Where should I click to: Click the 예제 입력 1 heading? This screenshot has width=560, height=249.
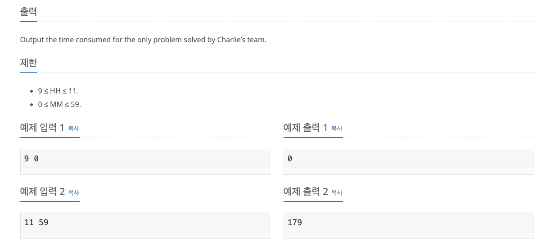point(42,128)
